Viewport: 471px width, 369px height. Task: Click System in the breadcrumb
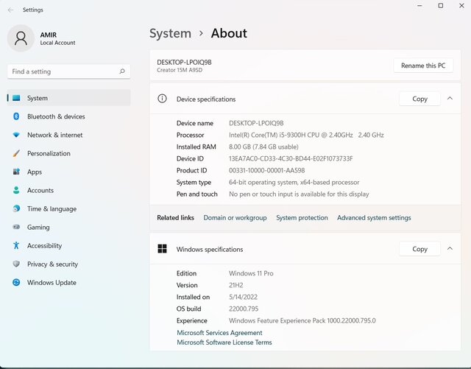[170, 33]
